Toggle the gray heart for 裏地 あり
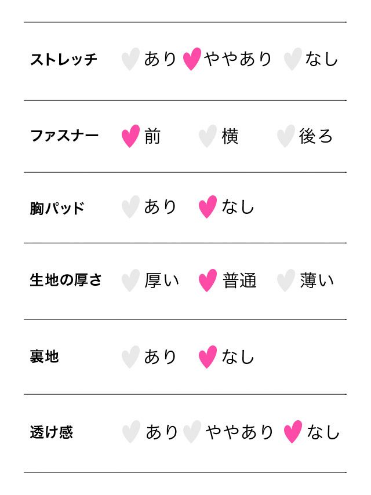The image size is (371, 495). coord(130,357)
